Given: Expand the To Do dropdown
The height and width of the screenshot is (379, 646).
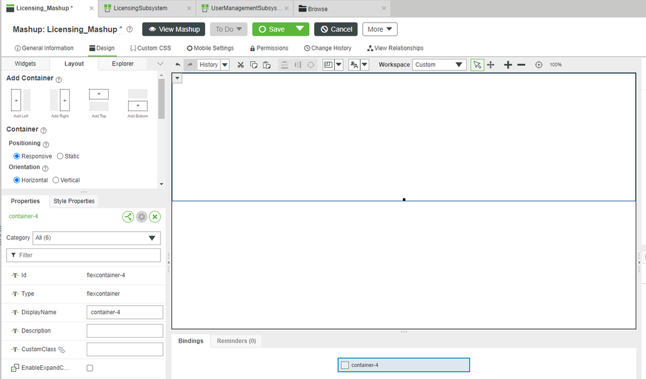Looking at the screenshot, I should coord(229,29).
